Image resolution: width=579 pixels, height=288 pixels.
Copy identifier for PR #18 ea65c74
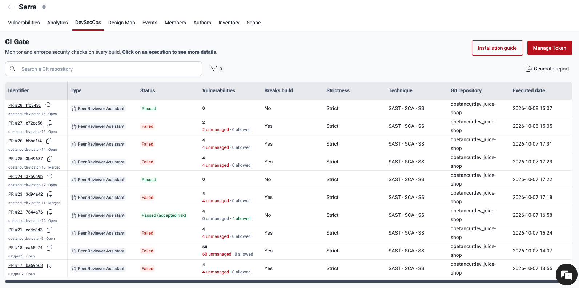coord(49,248)
